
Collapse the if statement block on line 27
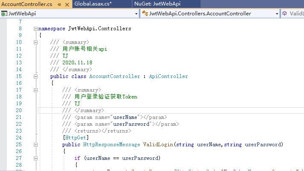pyautogui.click(x=36, y=158)
